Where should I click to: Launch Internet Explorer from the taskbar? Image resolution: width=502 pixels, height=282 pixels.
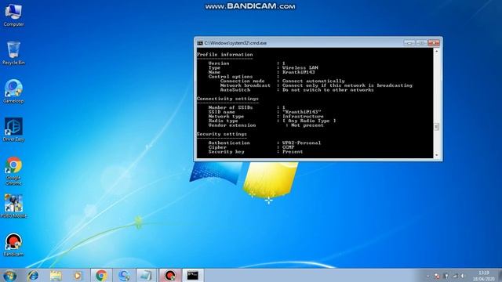33,276
